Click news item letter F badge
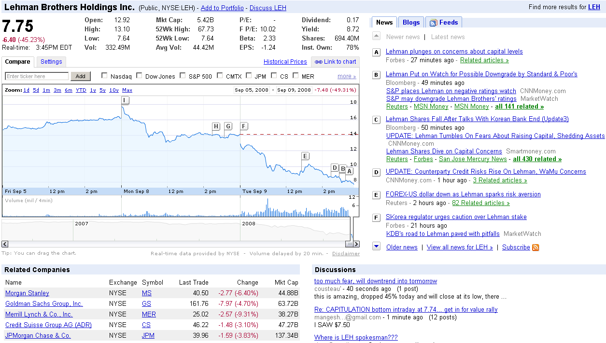The height and width of the screenshot is (343, 606). coord(377,218)
